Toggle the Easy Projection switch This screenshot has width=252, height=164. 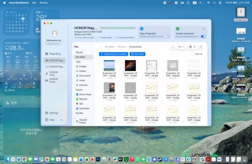167,36
